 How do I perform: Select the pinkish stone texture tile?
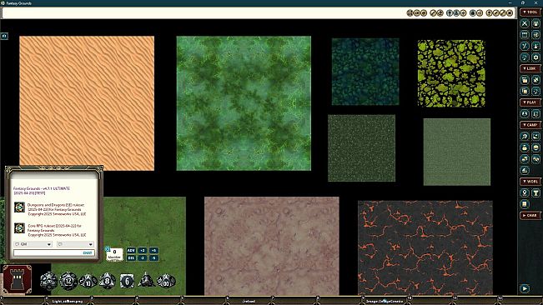click(272, 246)
